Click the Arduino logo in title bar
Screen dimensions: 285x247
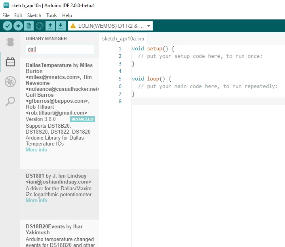tap(6, 5)
